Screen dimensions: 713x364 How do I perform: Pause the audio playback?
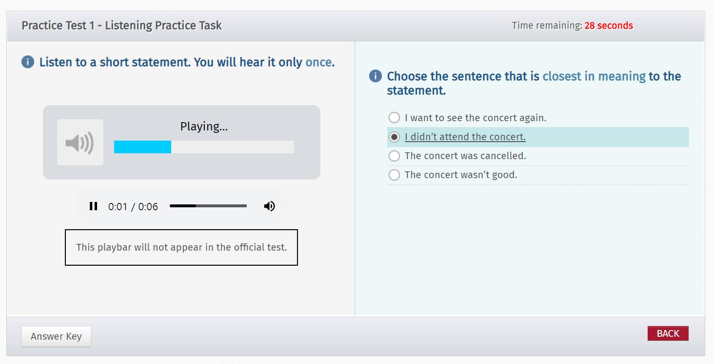(x=93, y=206)
